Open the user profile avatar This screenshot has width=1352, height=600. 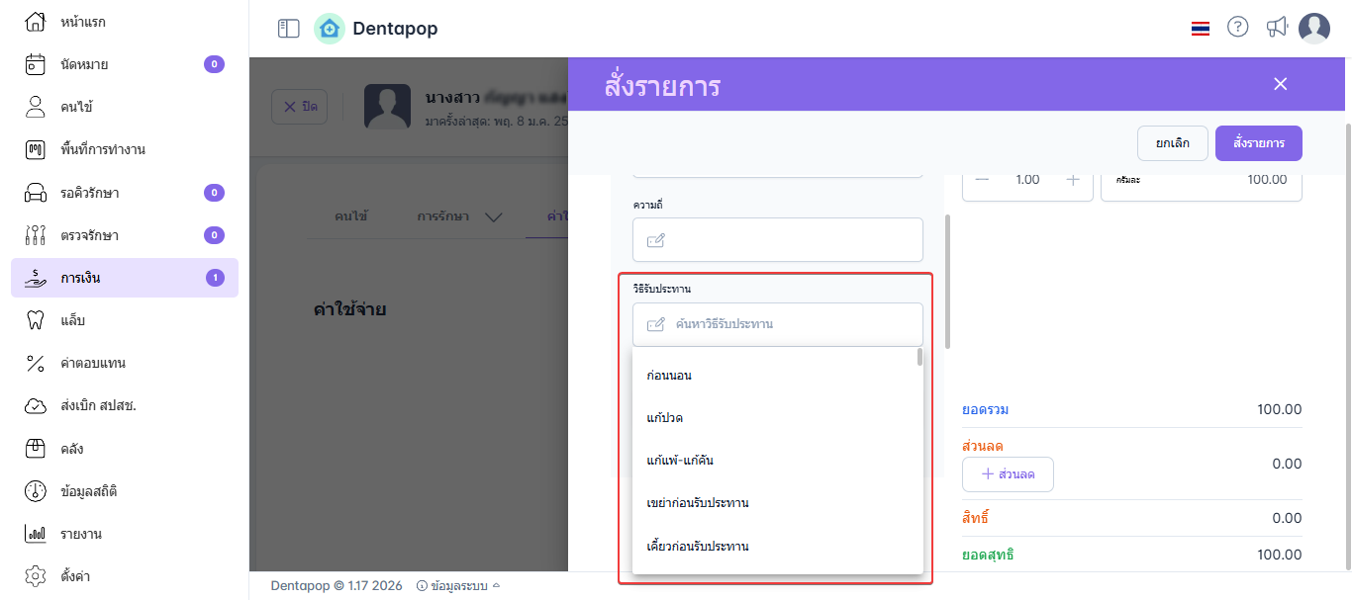point(1313,29)
